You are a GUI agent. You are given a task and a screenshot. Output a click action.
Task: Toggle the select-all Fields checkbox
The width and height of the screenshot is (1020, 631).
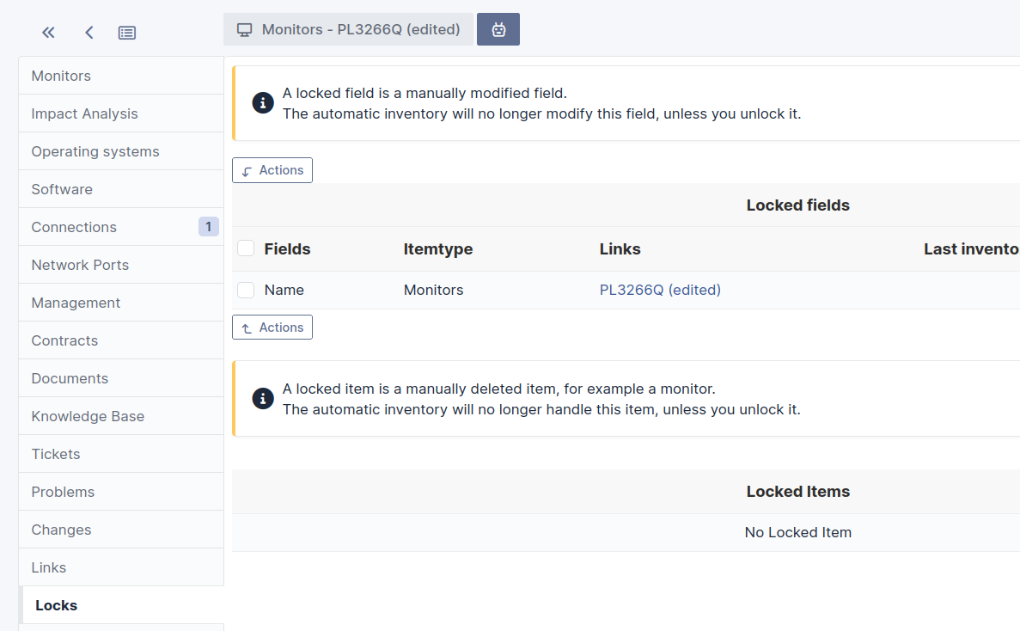point(246,248)
